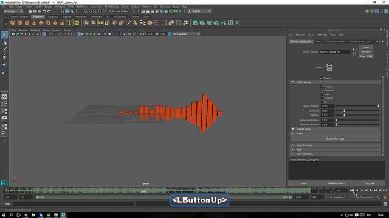Image resolution: width=389 pixels, height=218 pixels.
Task: Click the time slider audio waveform track
Action: tap(157, 190)
